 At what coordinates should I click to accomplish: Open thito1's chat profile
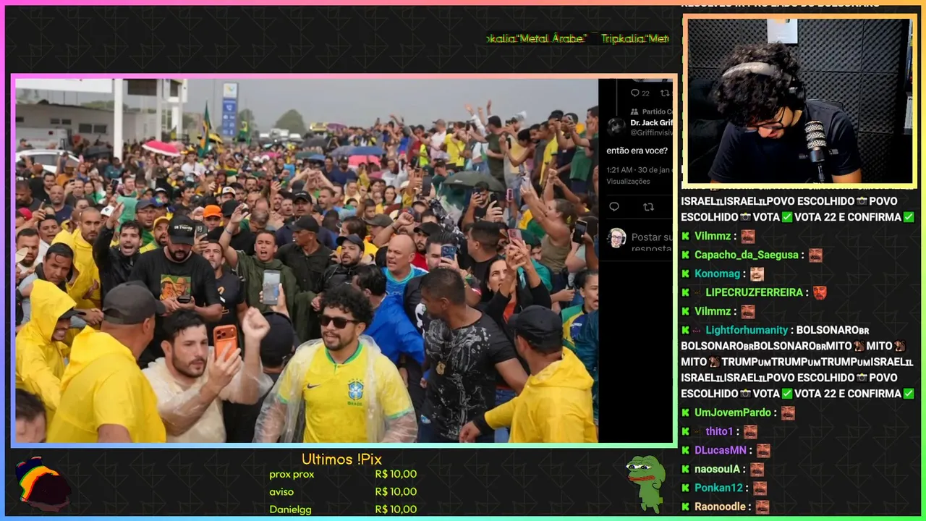(x=720, y=431)
